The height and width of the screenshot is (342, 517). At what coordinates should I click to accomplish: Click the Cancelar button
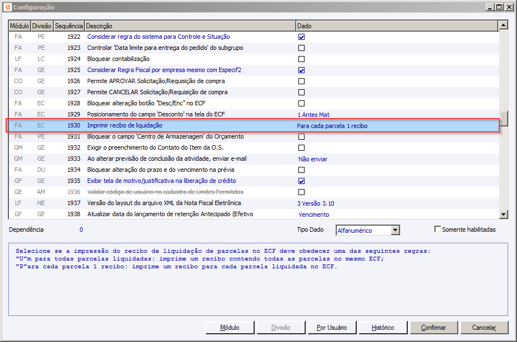(x=484, y=328)
